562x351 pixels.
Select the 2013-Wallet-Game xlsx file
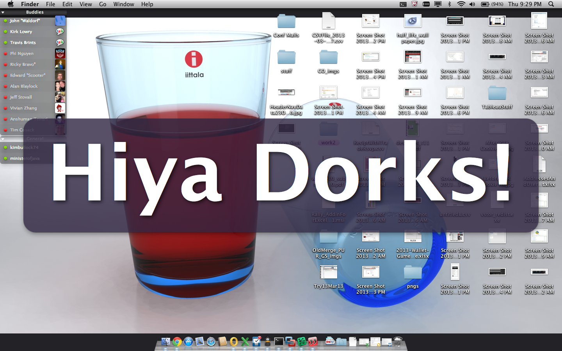point(413,244)
